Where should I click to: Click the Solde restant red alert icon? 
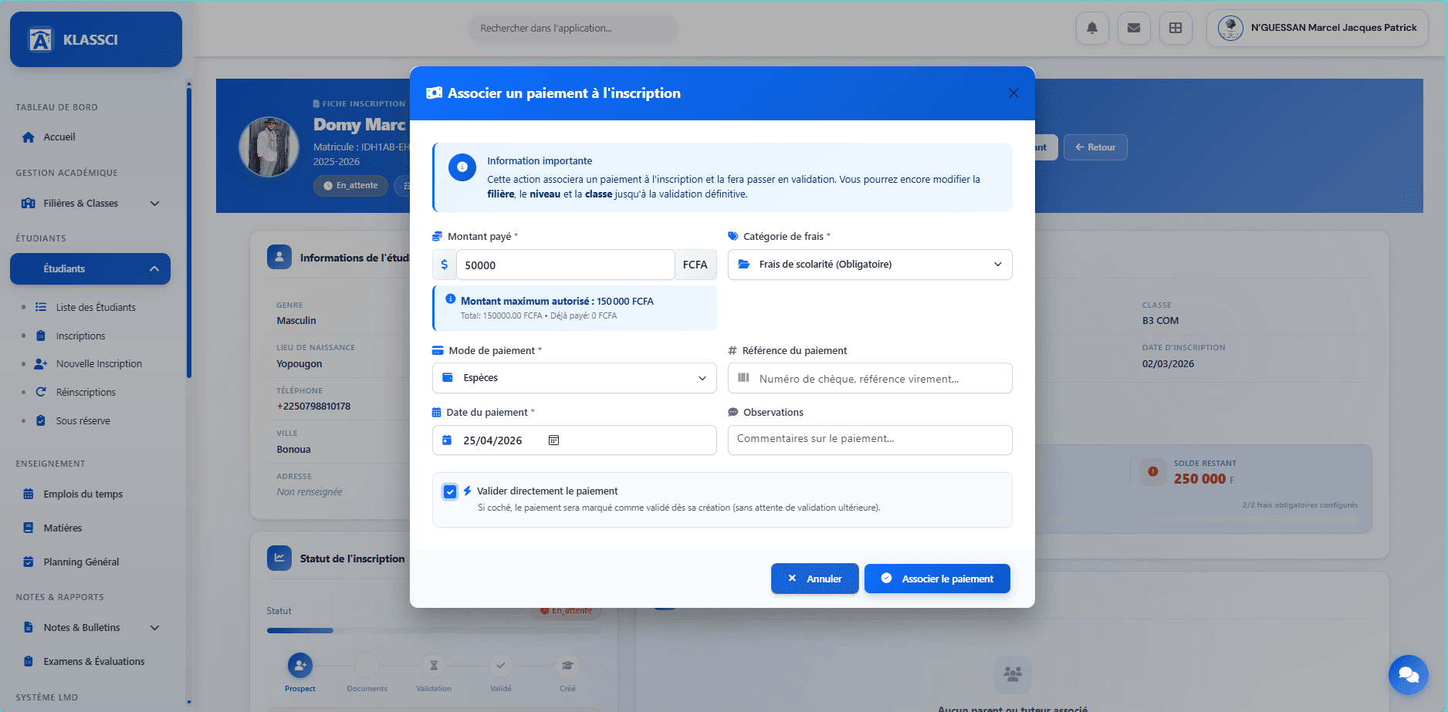[1152, 471]
